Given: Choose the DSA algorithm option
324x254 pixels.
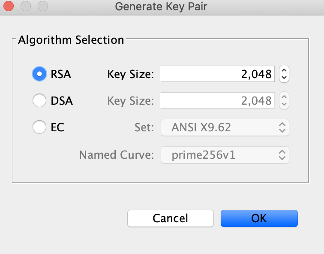Looking at the screenshot, I should (x=39, y=101).
